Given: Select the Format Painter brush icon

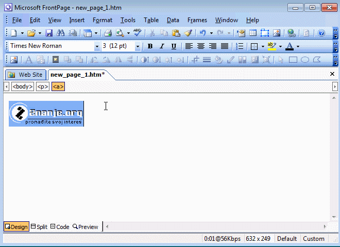Looking at the screenshot, I should pyautogui.click(x=188, y=33).
